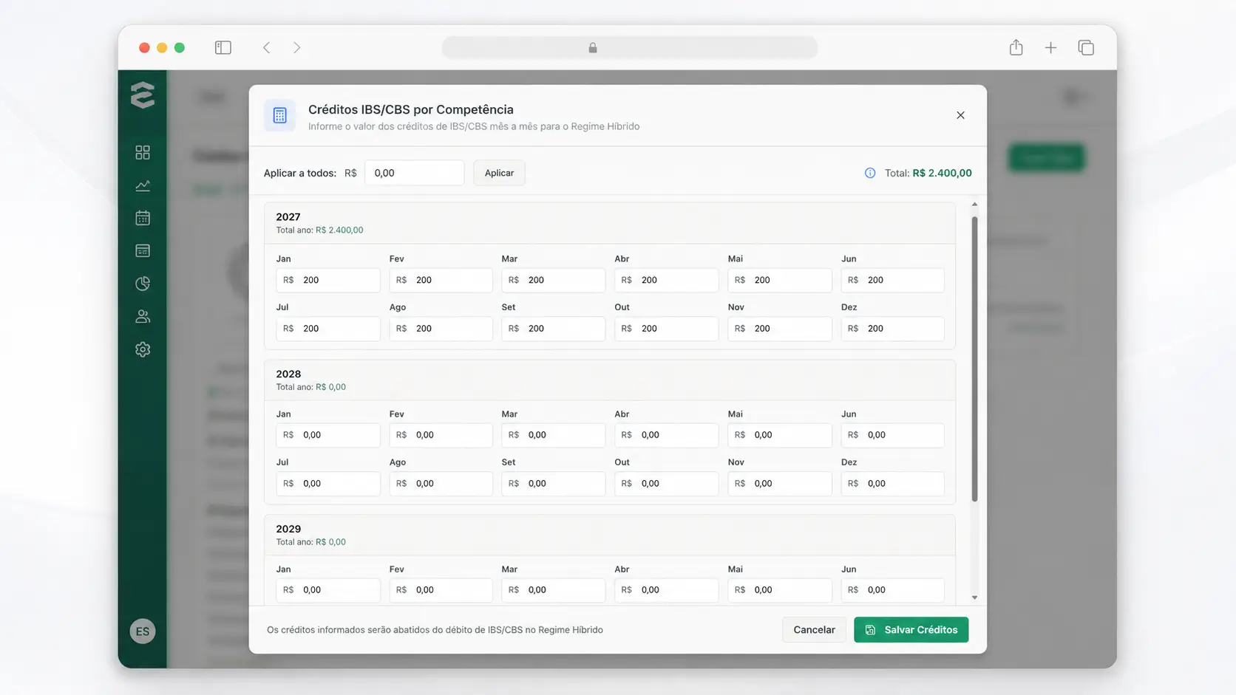Click the 2029 Mar value field
Screen dimensions: 1236x695
coord(553,590)
